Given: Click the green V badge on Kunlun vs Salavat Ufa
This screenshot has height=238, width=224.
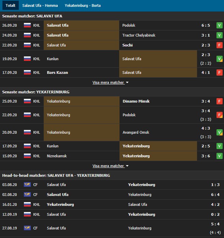Looking at the screenshot, I should point(220,59).
